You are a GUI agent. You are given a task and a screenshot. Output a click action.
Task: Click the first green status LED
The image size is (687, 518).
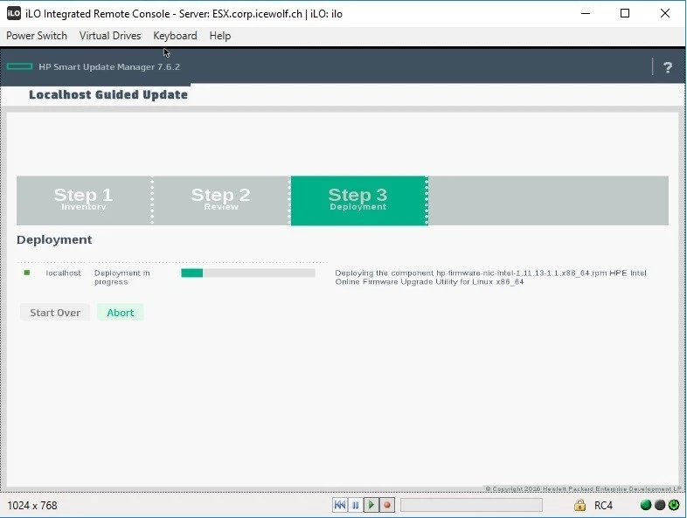coord(645,505)
